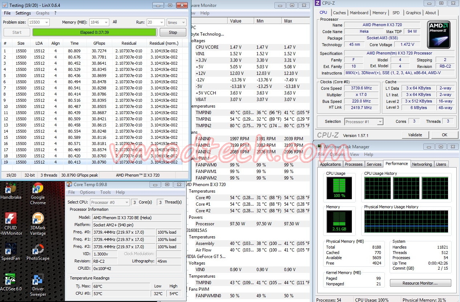Switch to Caches tab in CPU-Z
The width and height of the screenshot is (460, 302).
339,13
